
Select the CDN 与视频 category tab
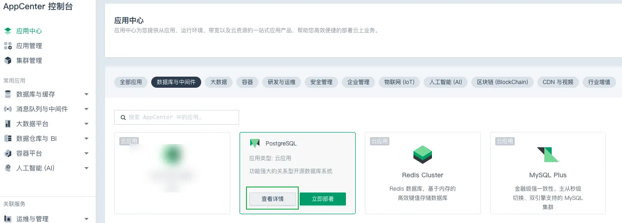point(558,82)
